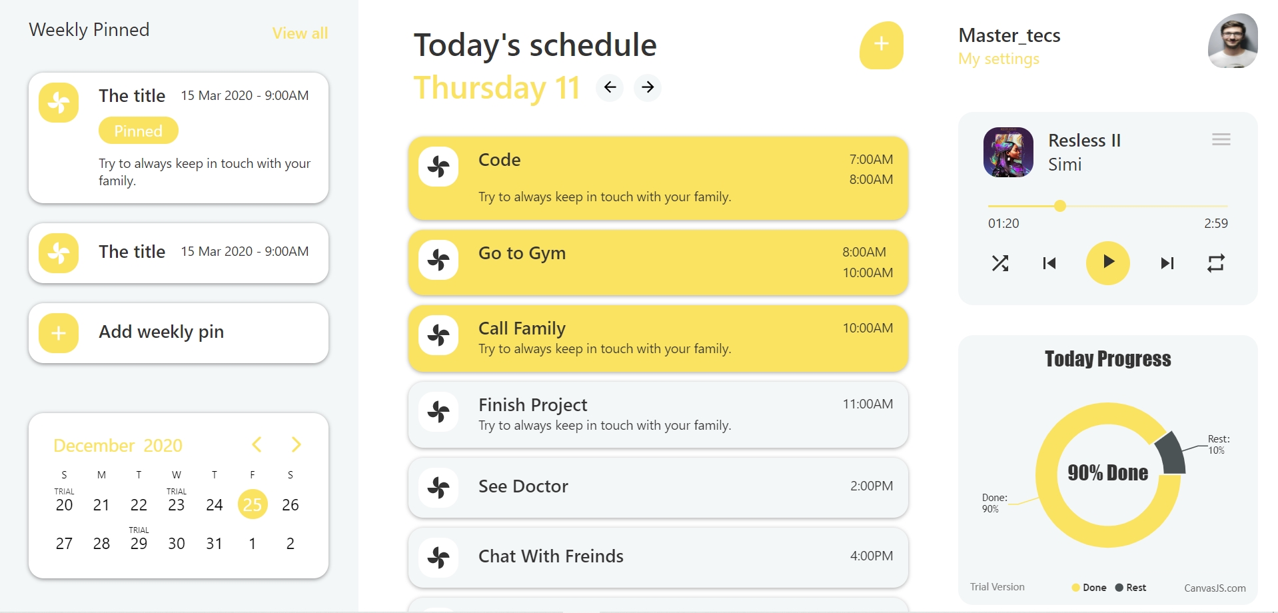Open the View all pinned link

(300, 33)
